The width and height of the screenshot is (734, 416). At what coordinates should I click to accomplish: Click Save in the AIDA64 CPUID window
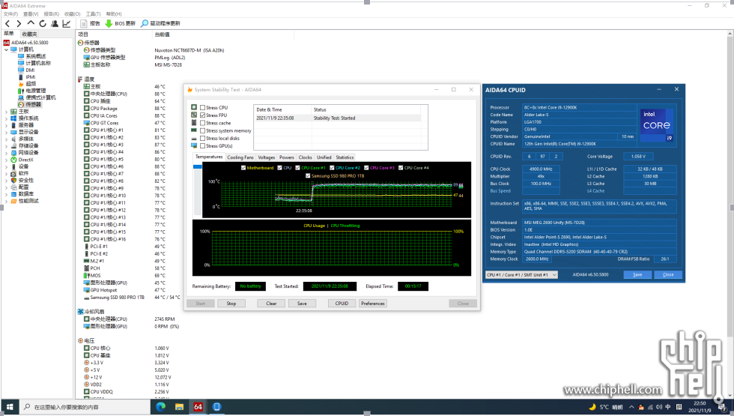[637, 275]
